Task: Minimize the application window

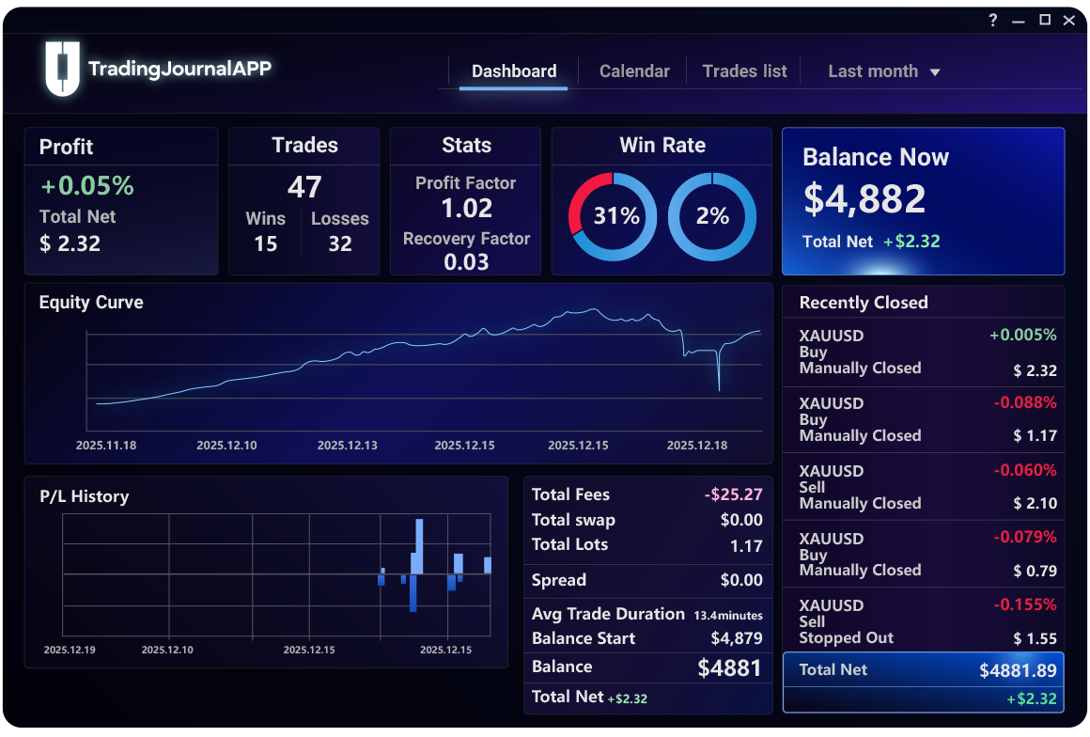Action: 1019,21
